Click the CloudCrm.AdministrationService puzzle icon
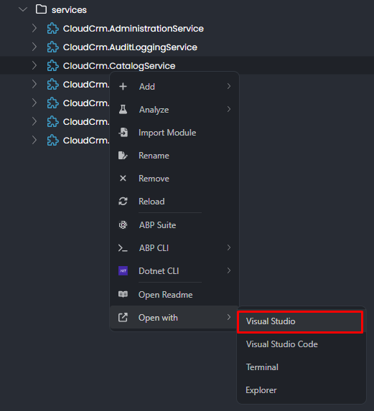 click(x=52, y=28)
